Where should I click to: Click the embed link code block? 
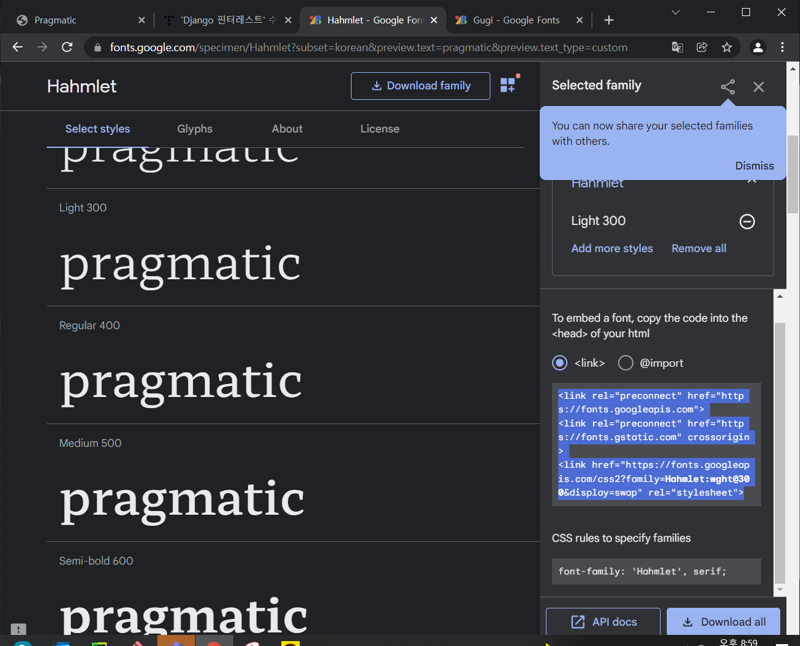click(x=656, y=444)
